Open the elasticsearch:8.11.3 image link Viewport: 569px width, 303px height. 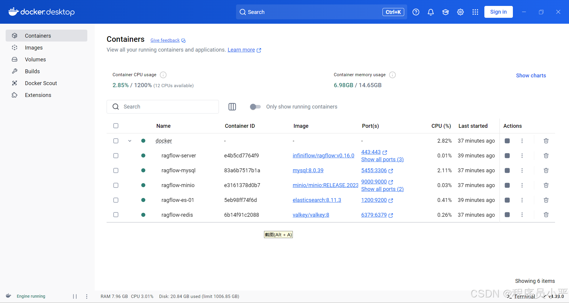coord(317,200)
